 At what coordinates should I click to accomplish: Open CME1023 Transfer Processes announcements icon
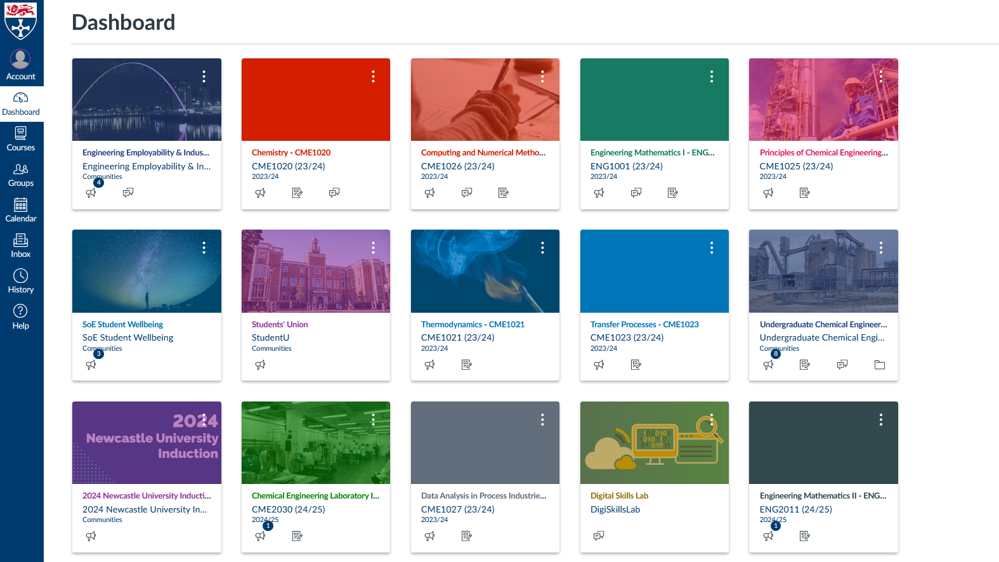click(599, 365)
